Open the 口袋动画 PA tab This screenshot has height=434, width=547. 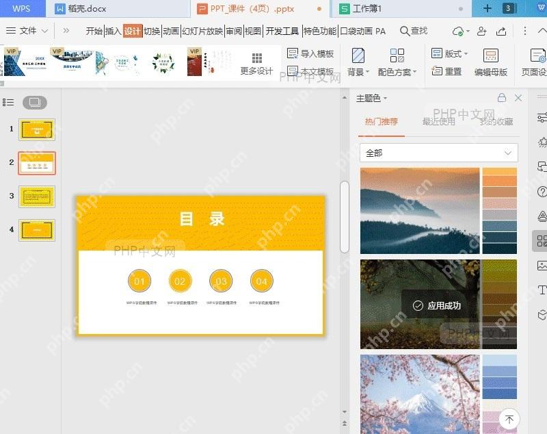tap(363, 31)
